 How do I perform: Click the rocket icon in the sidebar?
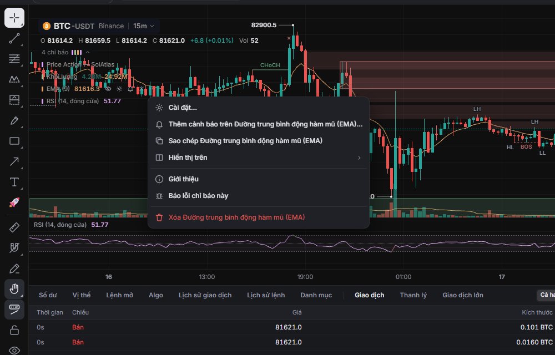click(14, 202)
